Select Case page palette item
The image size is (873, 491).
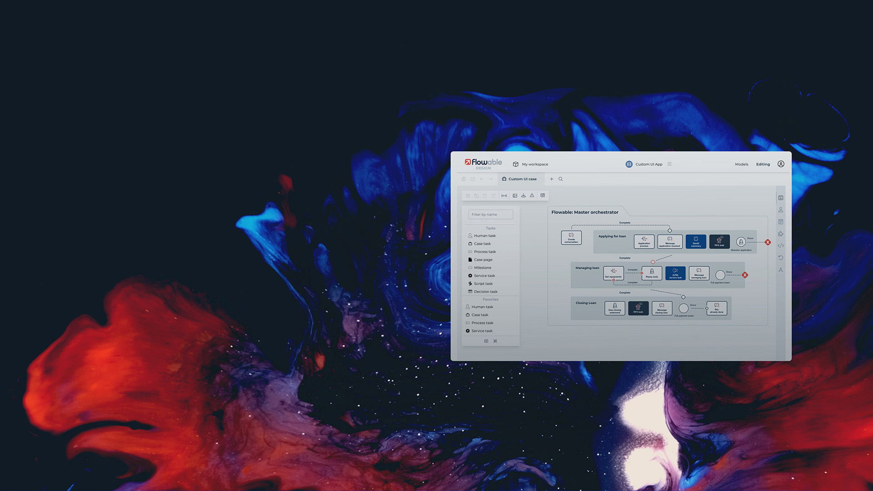point(481,260)
